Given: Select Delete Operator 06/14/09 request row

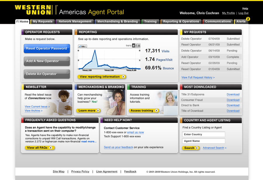Looking at the screenshot, I should click(x=211, y=51).
